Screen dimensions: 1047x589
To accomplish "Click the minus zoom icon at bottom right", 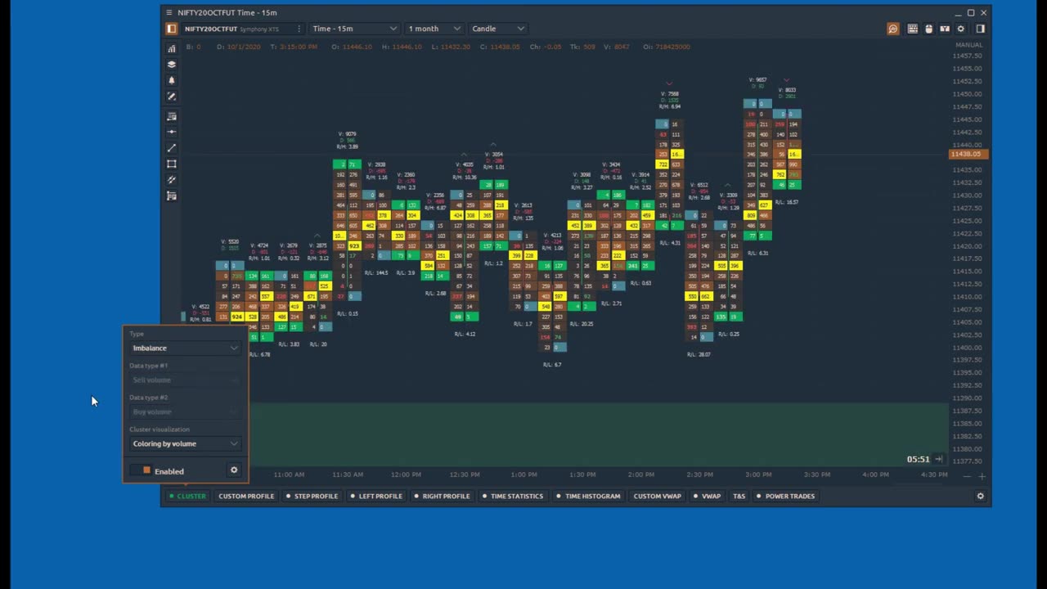I will pyautogui.click(x=968, y=476).
